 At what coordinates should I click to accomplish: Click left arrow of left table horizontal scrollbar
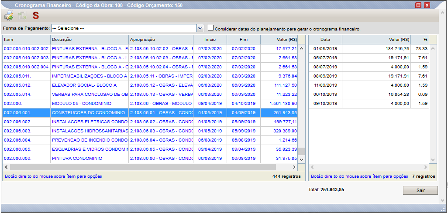[x=6, y=167]
